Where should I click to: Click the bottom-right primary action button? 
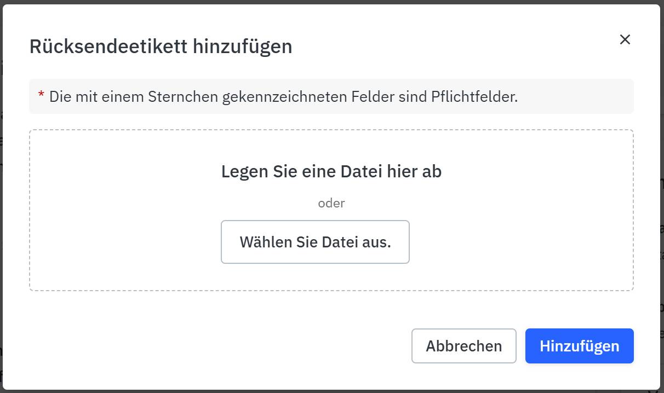click(x=579, y=345)
